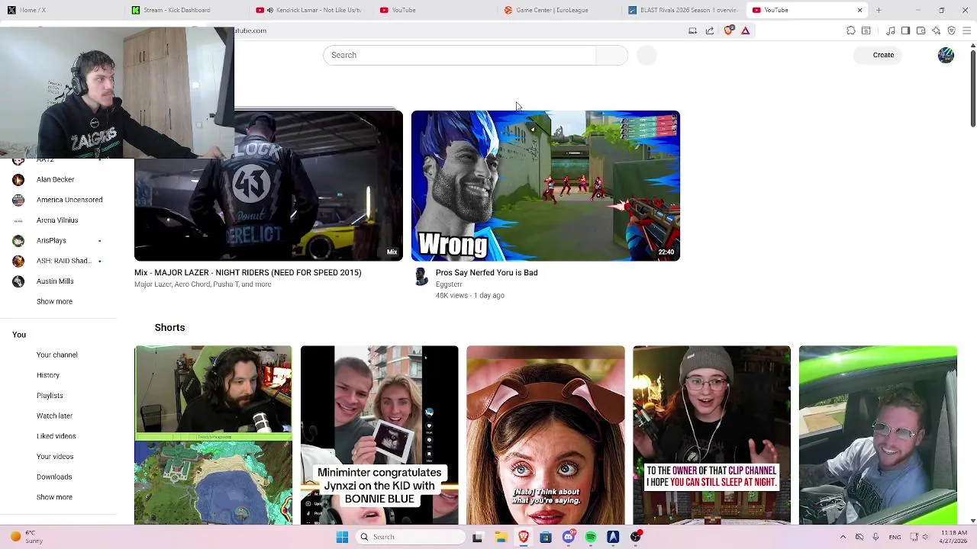
Task: Open the Brave Wallet icon
Action: [921, 30]
